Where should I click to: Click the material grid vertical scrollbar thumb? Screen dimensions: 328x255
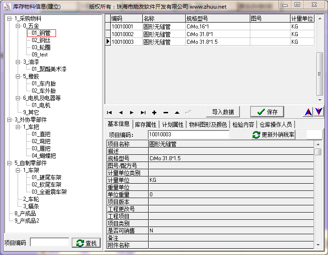click(319, 74)
